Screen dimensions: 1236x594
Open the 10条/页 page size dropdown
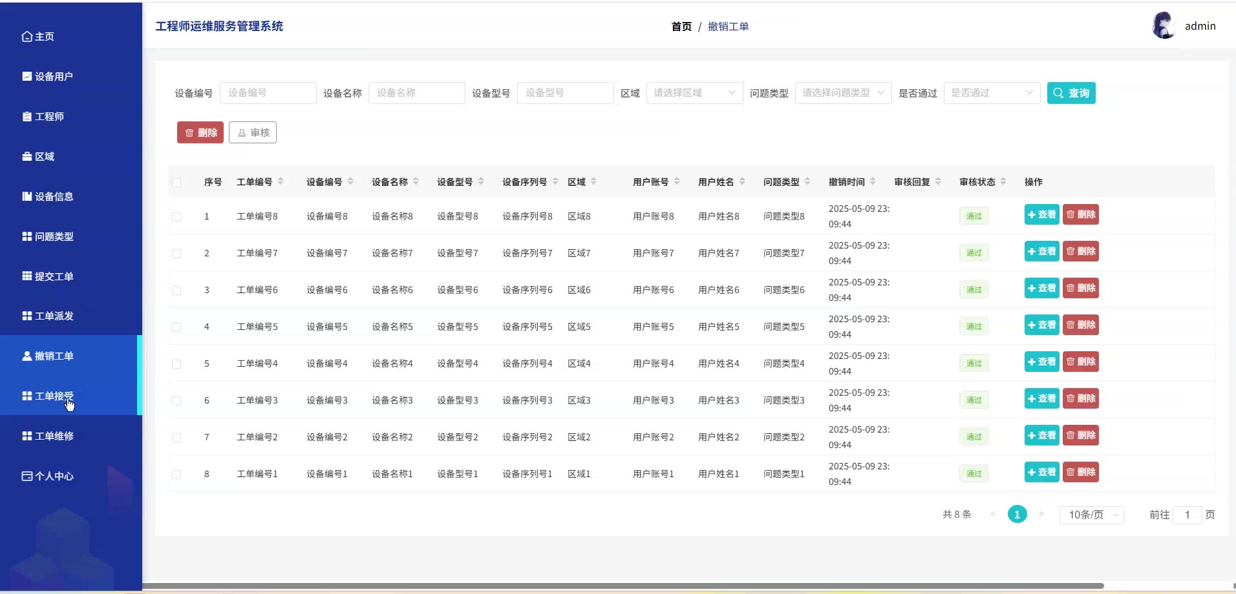(x=1091, y=515)
